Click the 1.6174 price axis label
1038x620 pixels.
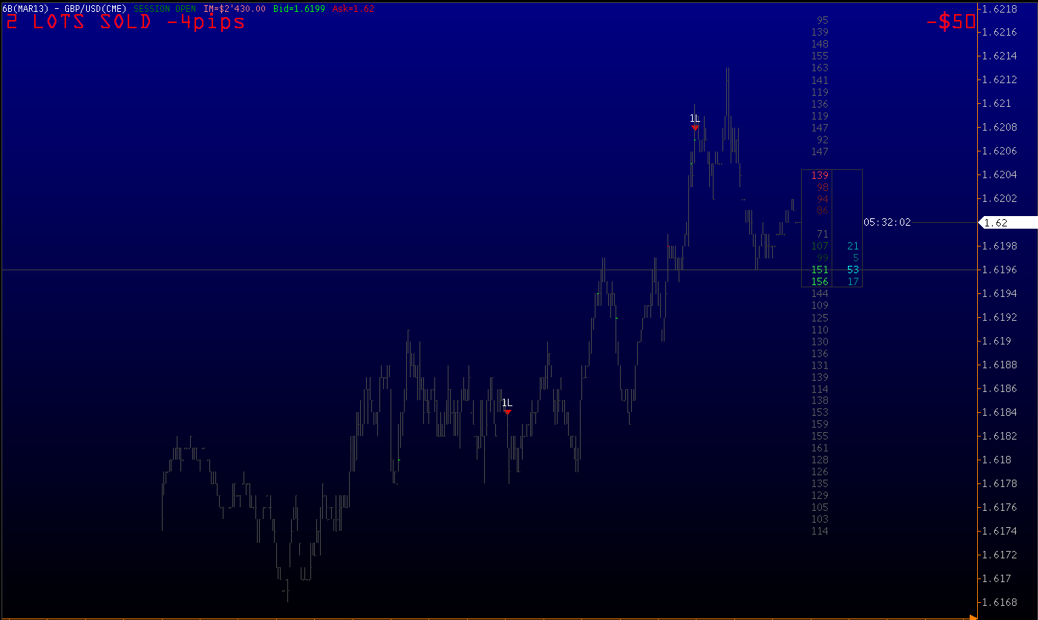tap(999, 532)
